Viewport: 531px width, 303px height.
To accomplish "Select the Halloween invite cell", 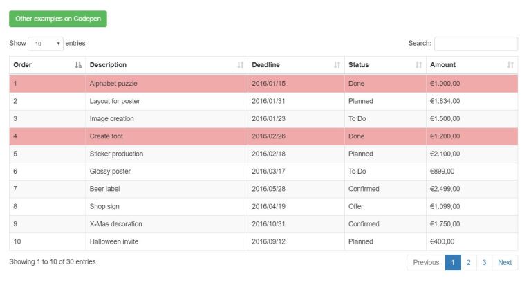I will click(167, 241).
